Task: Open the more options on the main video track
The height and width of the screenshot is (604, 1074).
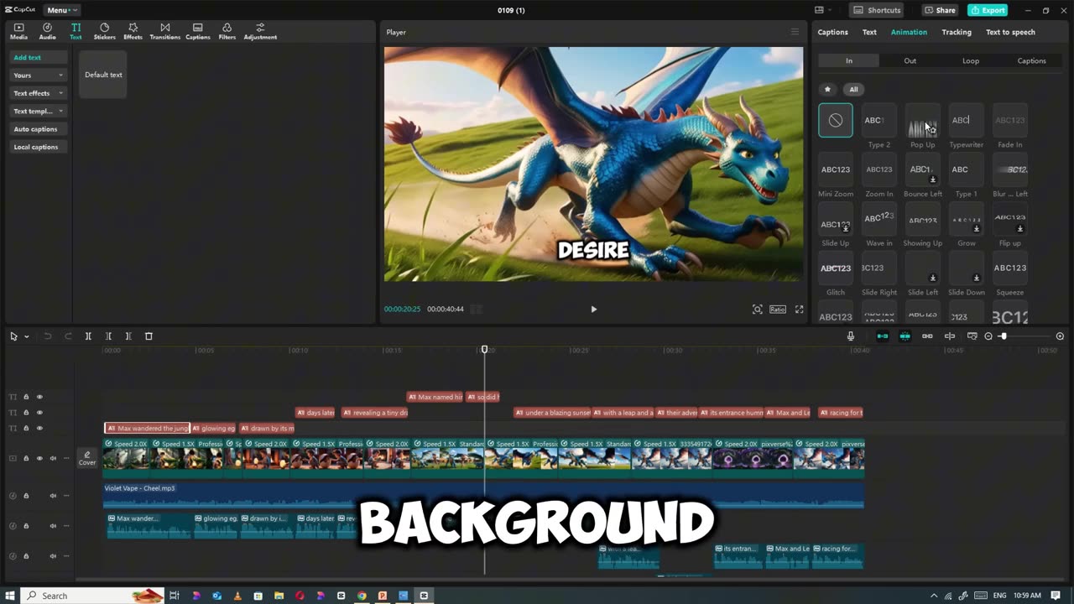Action: (66, 458)
